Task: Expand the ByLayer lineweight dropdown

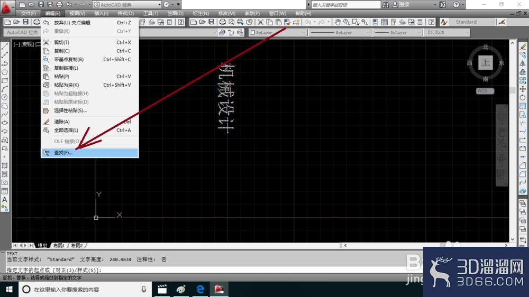Action: click(x=418, y=33)
